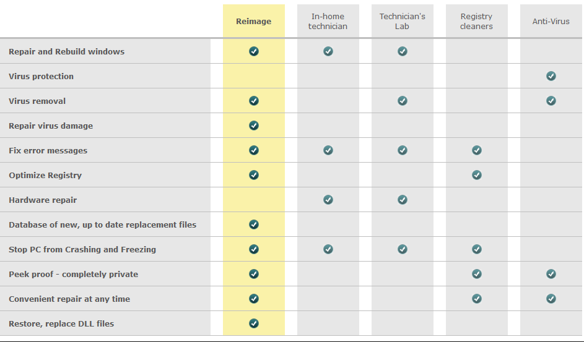The height and width of the screenshot is (342, 584).
Task: Click Registry cleaners checkmark for Convenient repair row
Action: (477, 299)
